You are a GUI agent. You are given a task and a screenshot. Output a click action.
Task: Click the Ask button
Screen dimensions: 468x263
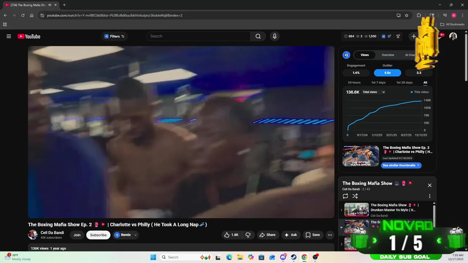[x=291, y=235]
